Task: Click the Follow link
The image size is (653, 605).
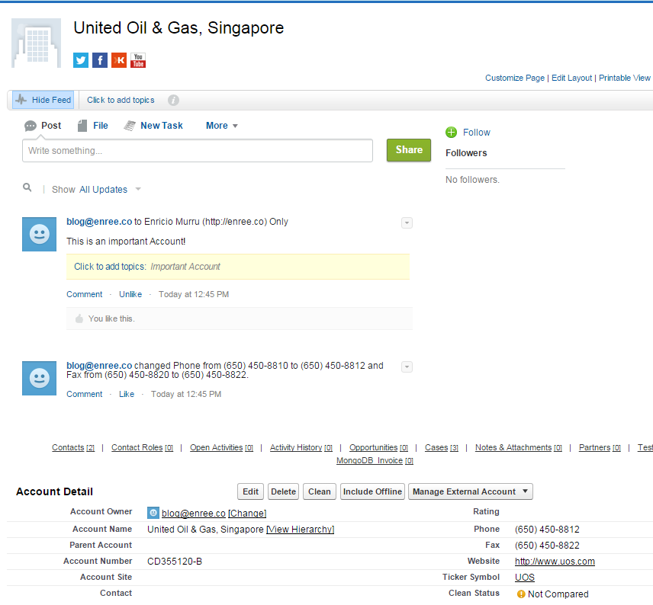Action: (477, 133)
